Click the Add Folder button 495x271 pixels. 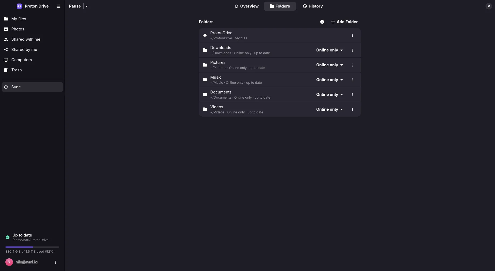[x=344, y=22]
